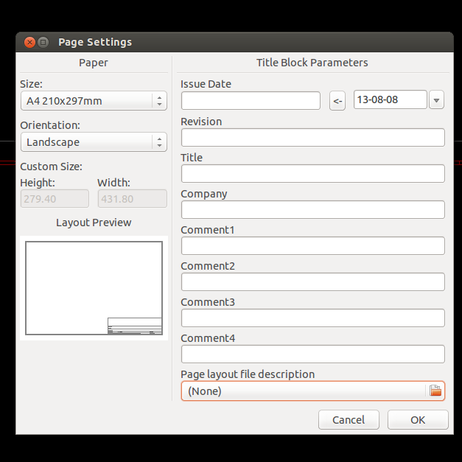Click the Page layout file description field
462x462 pixels.
[x=304, y=391]
